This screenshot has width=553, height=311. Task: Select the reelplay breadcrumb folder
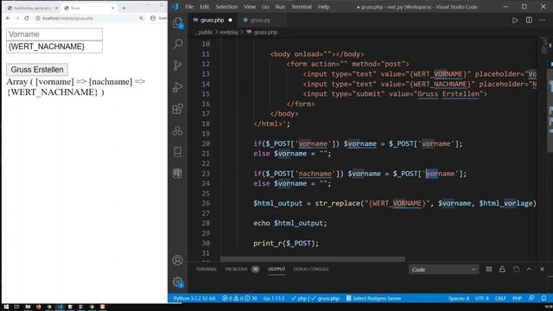point(229,32)
